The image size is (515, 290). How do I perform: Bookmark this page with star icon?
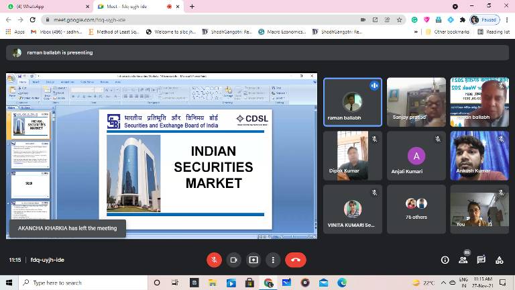coord(400,19)
